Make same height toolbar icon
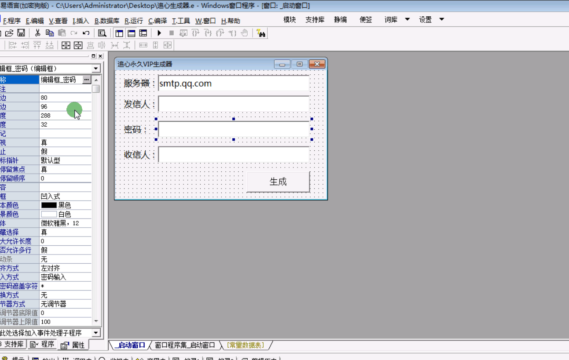 tap(155, 45)
